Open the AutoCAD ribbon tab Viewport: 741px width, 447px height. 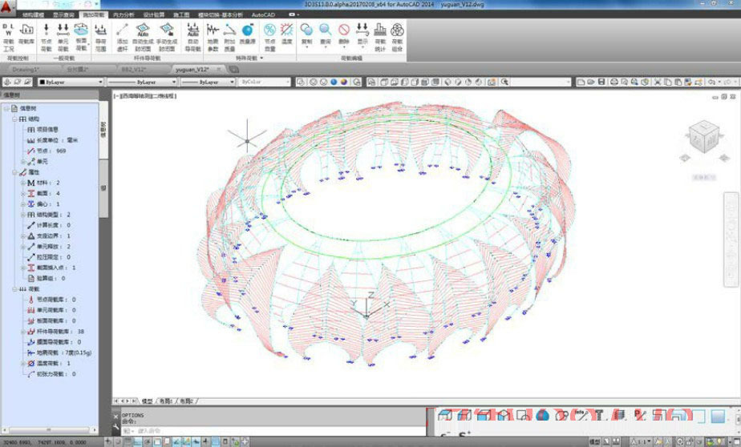click(263, 14)
